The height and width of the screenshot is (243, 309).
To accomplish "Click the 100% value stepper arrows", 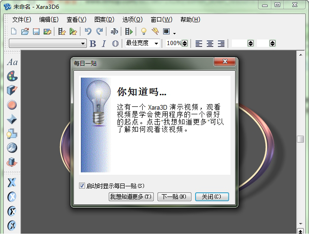I will pyautogui.click(x=184, y=43).
